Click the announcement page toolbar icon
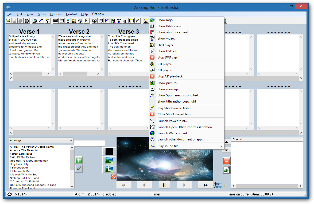Screen dimensions: 314x204 131,21
